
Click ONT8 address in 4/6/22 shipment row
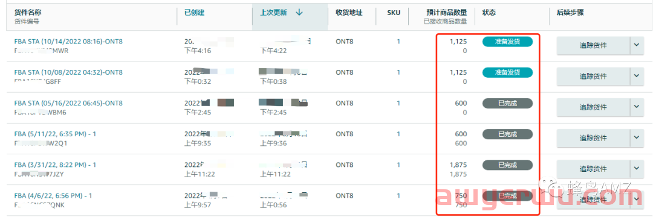[x=345, y=195]
